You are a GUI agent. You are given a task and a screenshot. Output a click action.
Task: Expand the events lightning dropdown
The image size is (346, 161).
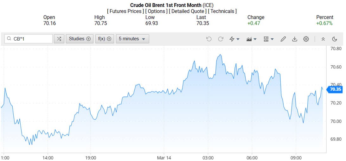(234, 39)
